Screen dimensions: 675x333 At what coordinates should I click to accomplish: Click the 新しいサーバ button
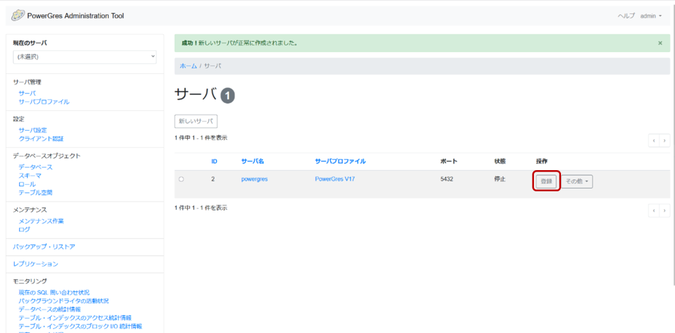click(x=196, y=121)
